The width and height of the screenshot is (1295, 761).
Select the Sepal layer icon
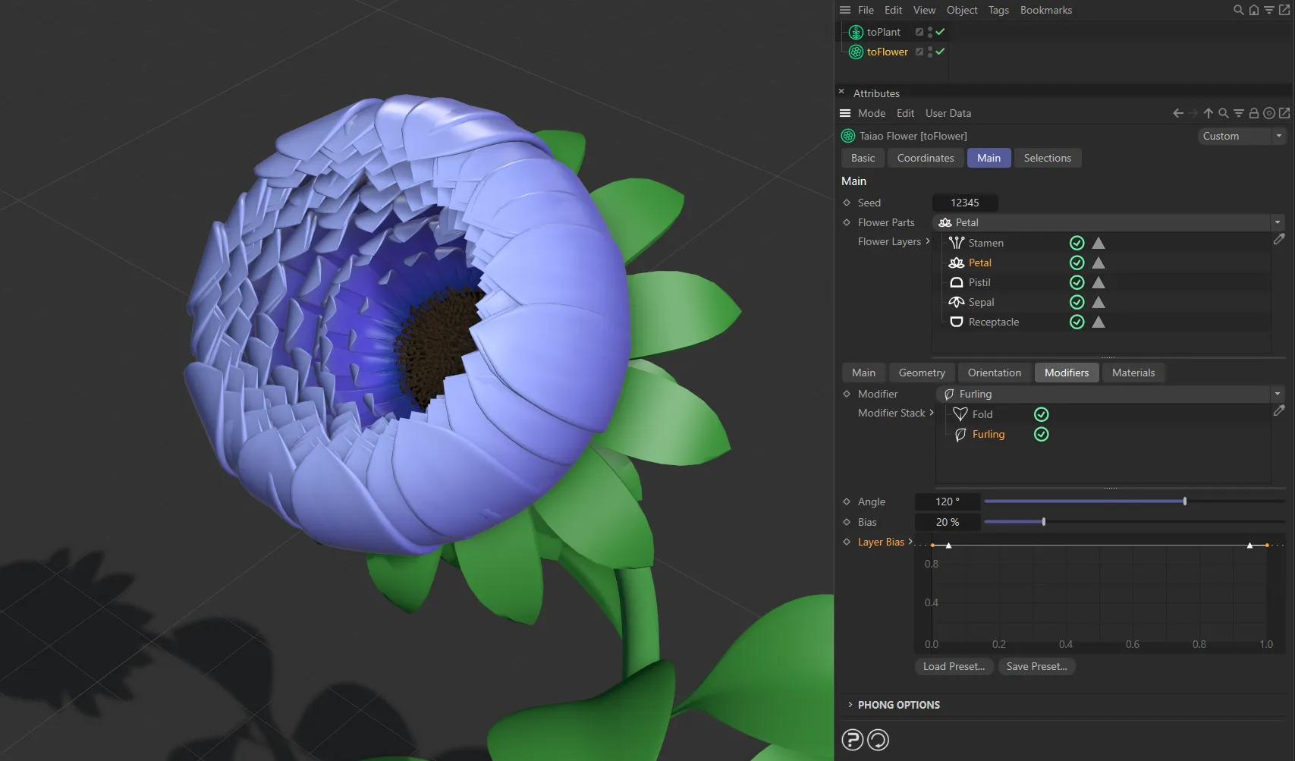(956, 302)
